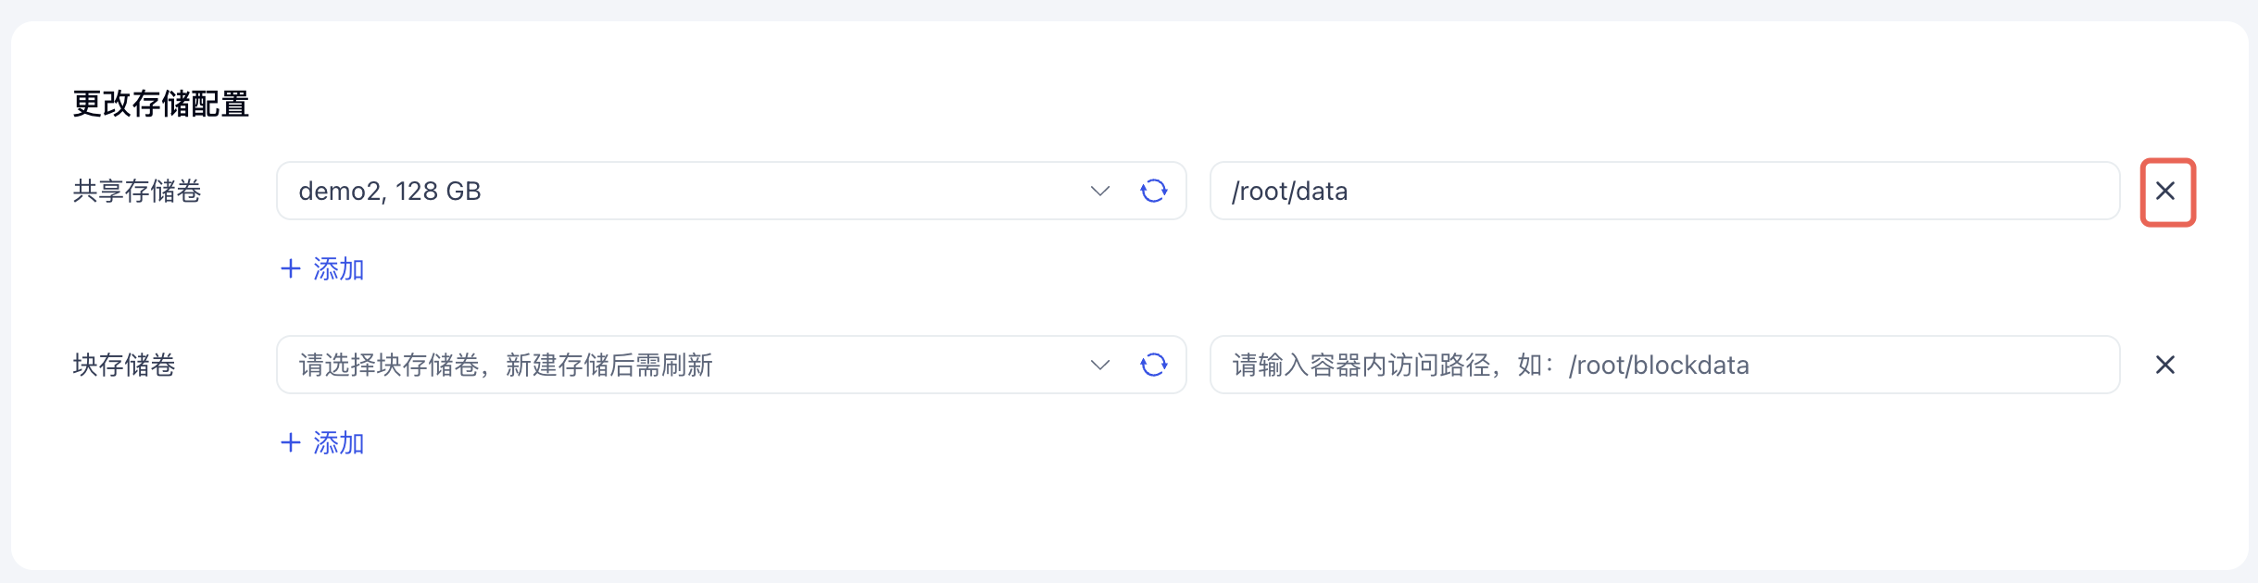The width and height of the screenshot is (2258, 583).
Task: Remove the demo2 shared volume row
Action: point(2165,191)
